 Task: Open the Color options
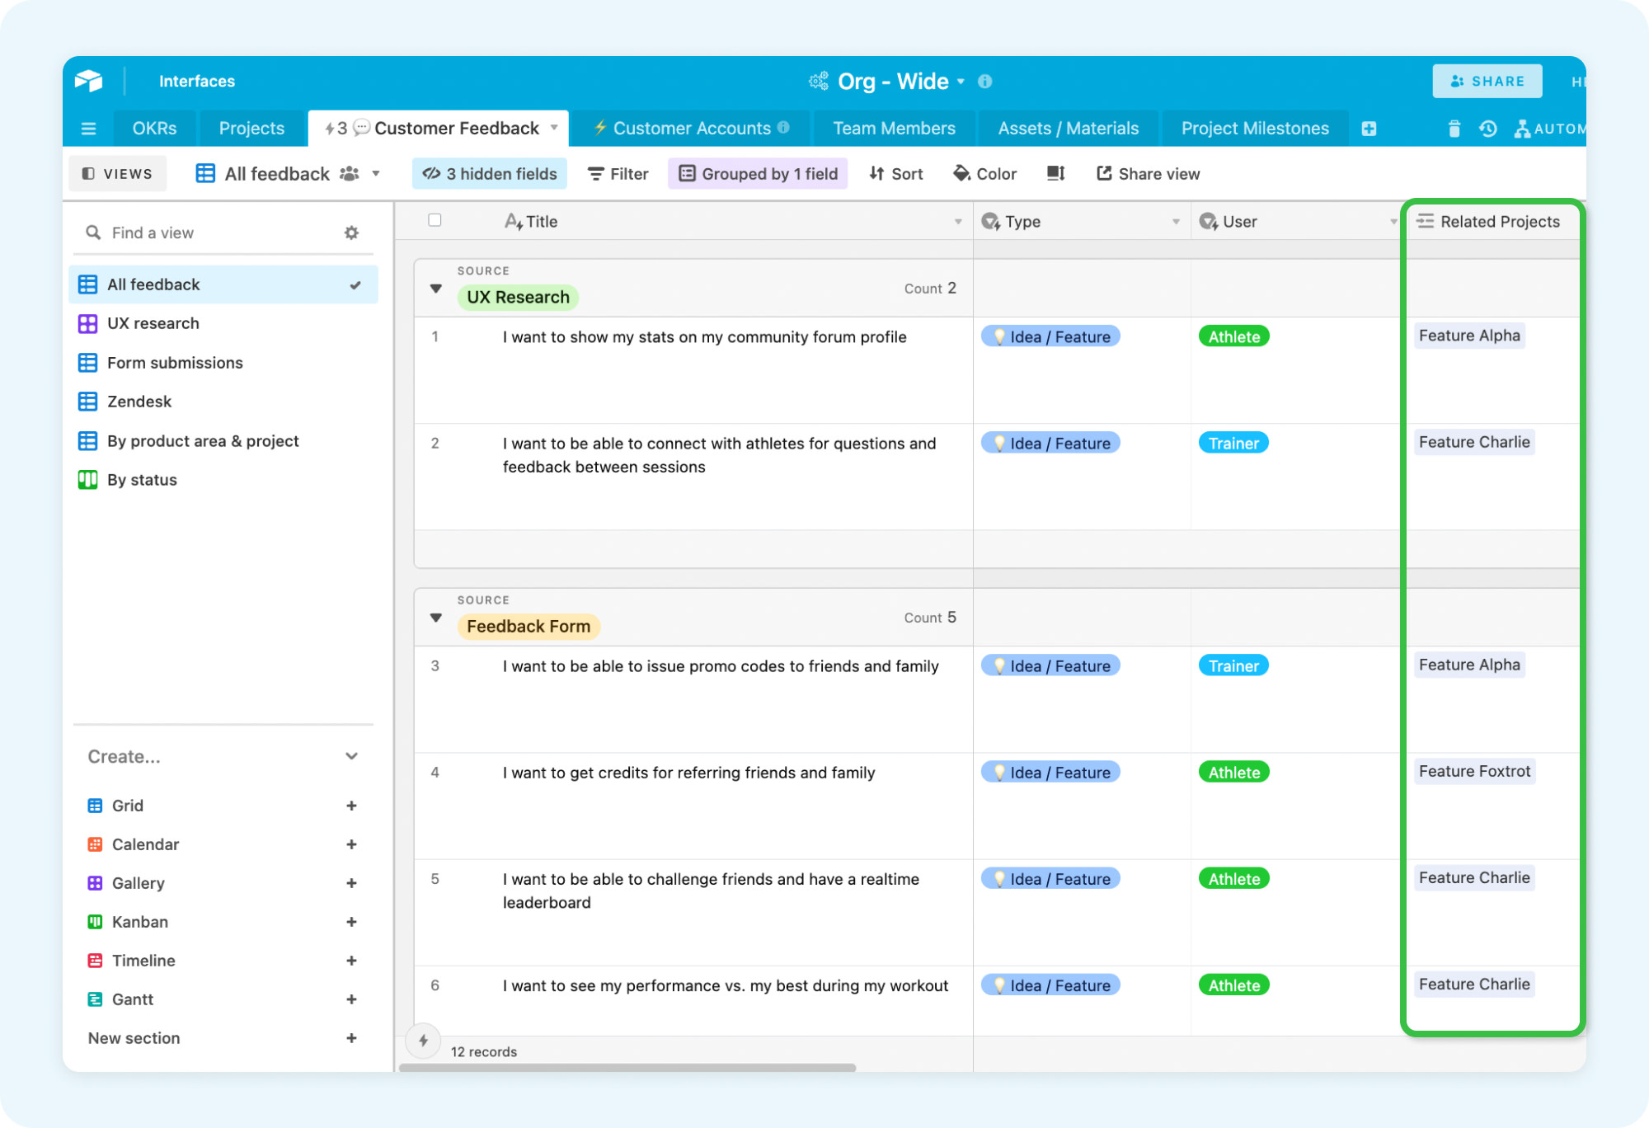pyautogui.click(x=985, y=173)
